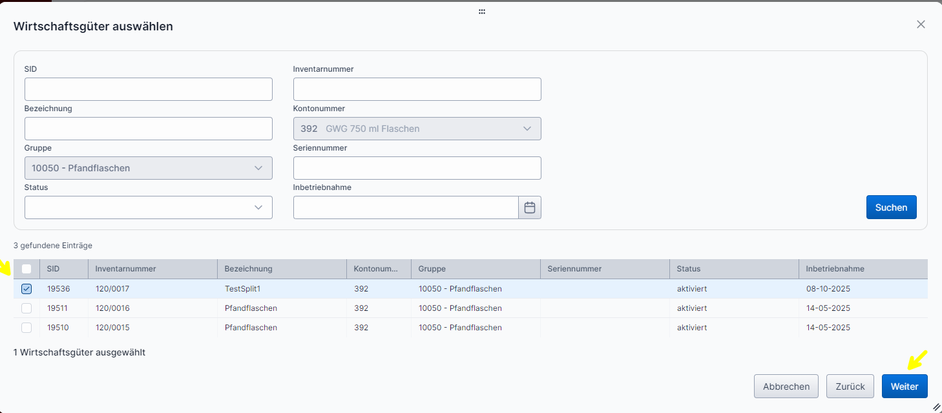Sort table by Bezeichnung column header

point(249,269)
